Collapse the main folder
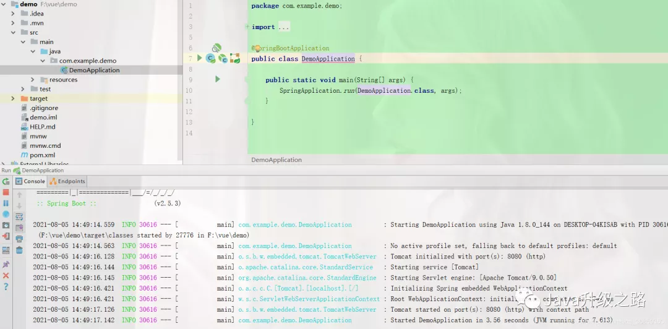This screenshot has height=329, width=668. coord(23,42)
